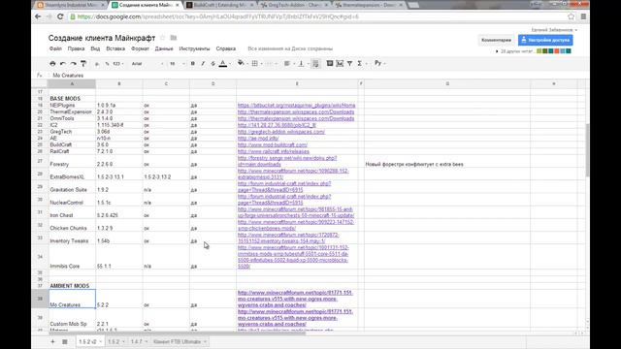The image size is (621, 349).
Task: Open the Arial font dropdown
Action: 147,63
